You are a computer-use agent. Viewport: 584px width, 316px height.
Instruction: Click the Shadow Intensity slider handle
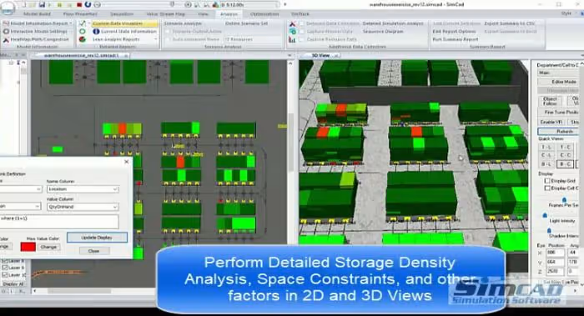[549, 231]
